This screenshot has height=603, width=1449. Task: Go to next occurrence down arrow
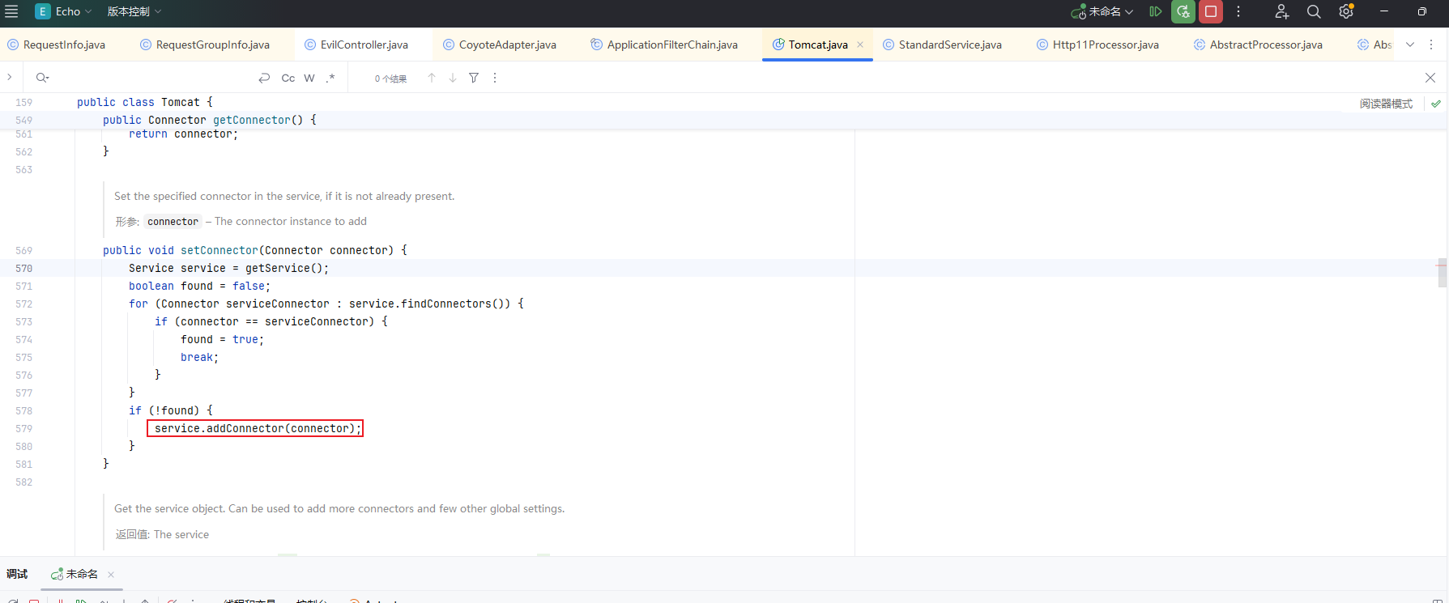(453, 78)
